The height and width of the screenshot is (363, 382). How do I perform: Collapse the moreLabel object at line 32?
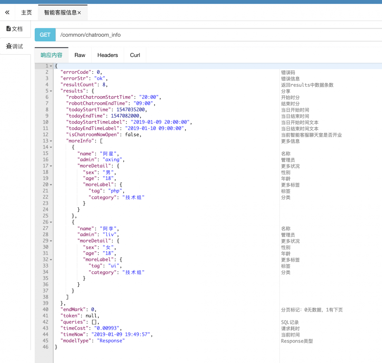pos(51,259)
